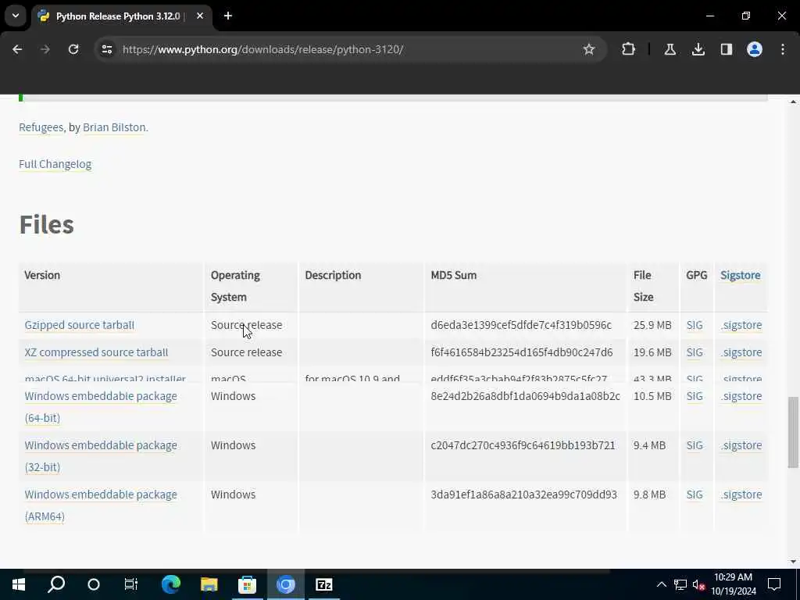800x600 pixels.
Task: Click the page vertical scrollbar thumb
Action: pyautogui.click(x=793, y=431)
